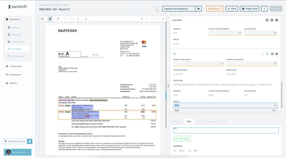Click the rotate document icon
The height and width of the screenshot is (158, 286).
coord(58,19)
